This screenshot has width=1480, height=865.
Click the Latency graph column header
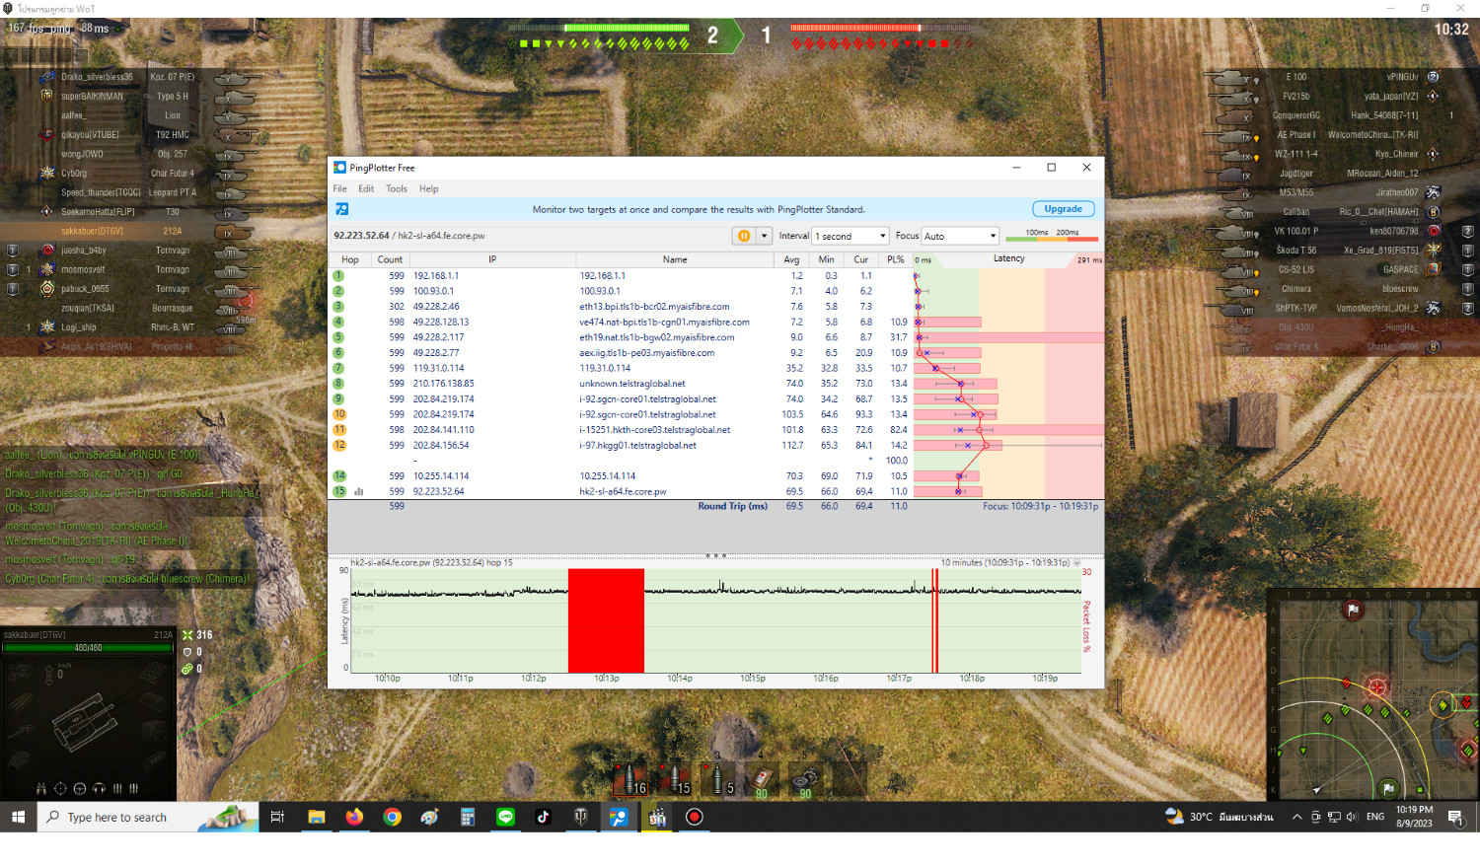pyautogui.click(x=1008, y=259)
